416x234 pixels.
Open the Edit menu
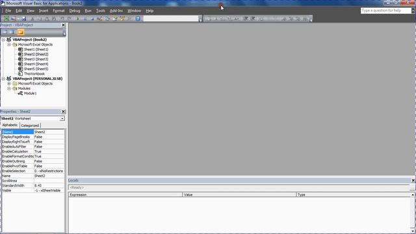[x=19, y=10]
